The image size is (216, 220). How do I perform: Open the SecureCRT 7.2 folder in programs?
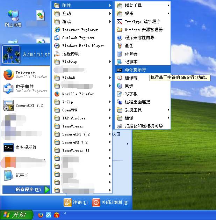click(82, 134)
